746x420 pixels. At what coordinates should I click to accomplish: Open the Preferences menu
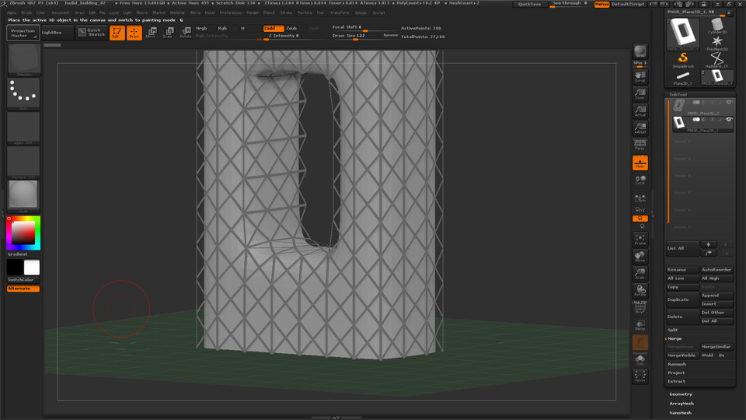point(230,13)
